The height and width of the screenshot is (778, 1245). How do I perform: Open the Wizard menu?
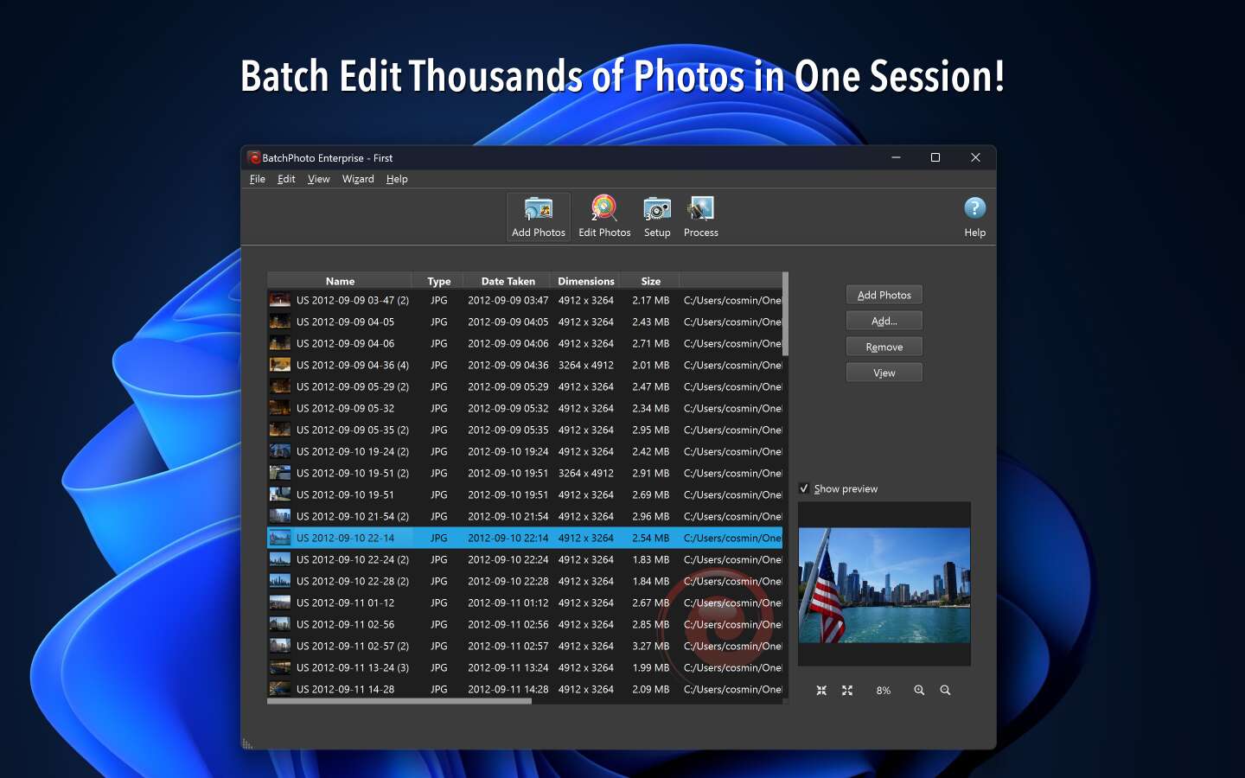click(358, 179)
